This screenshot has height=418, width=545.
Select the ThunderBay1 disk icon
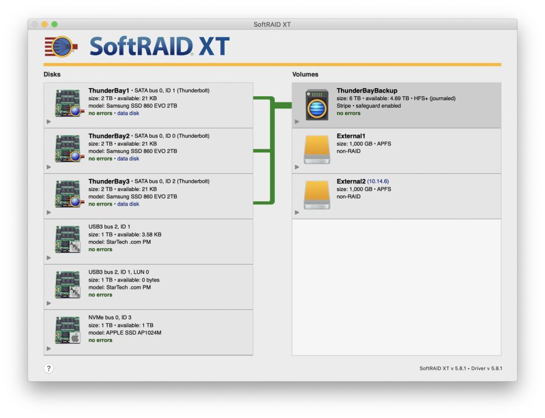click(x=68, y=102)
